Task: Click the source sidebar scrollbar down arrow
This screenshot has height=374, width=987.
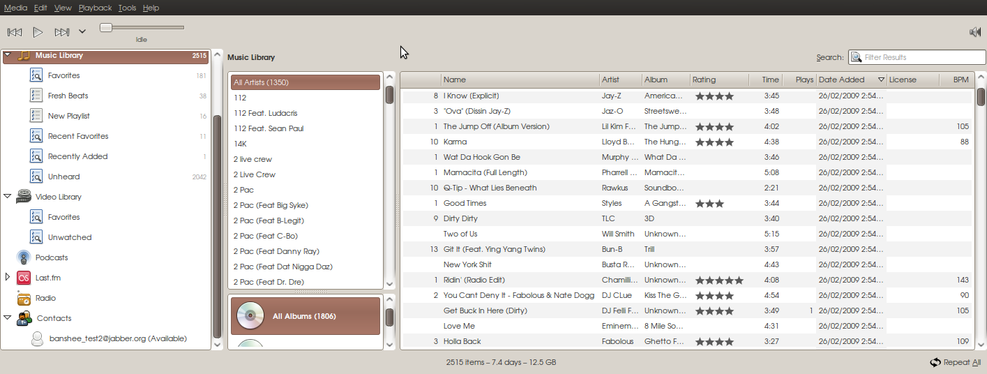Action: [217, 344]
